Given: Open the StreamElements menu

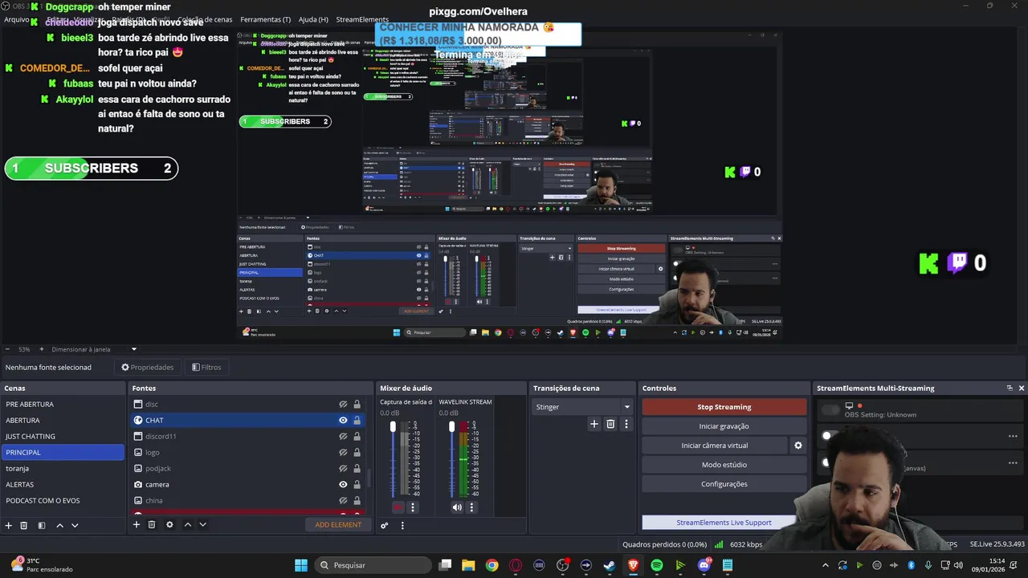Looking at the screenshot, I should [362, 19].
